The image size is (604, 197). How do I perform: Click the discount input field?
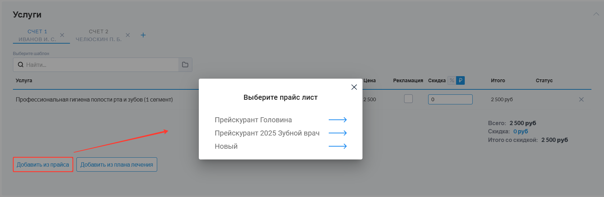coord(450,99)
